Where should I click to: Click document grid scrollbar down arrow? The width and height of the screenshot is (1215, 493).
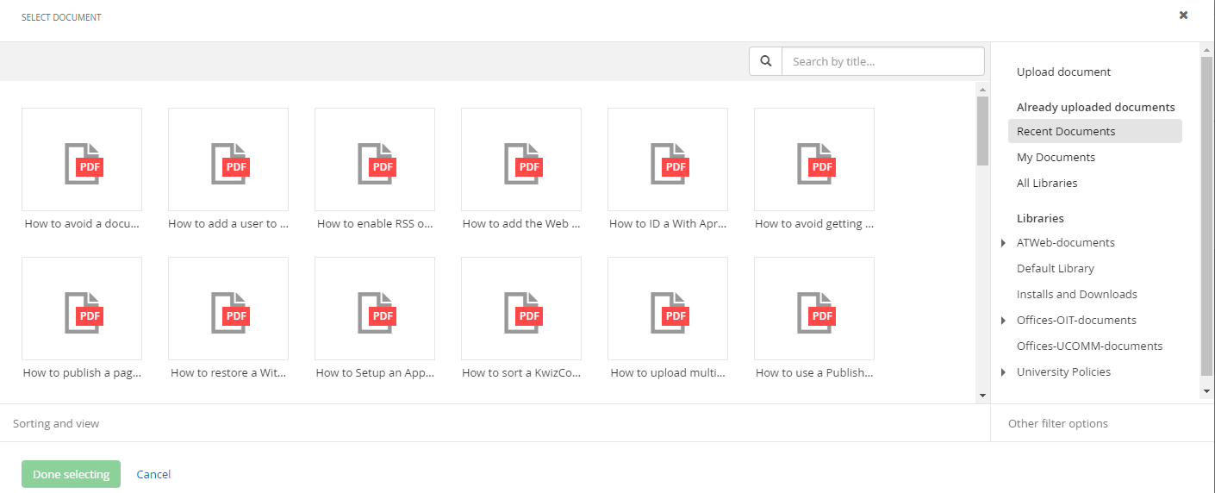point(982,395)
